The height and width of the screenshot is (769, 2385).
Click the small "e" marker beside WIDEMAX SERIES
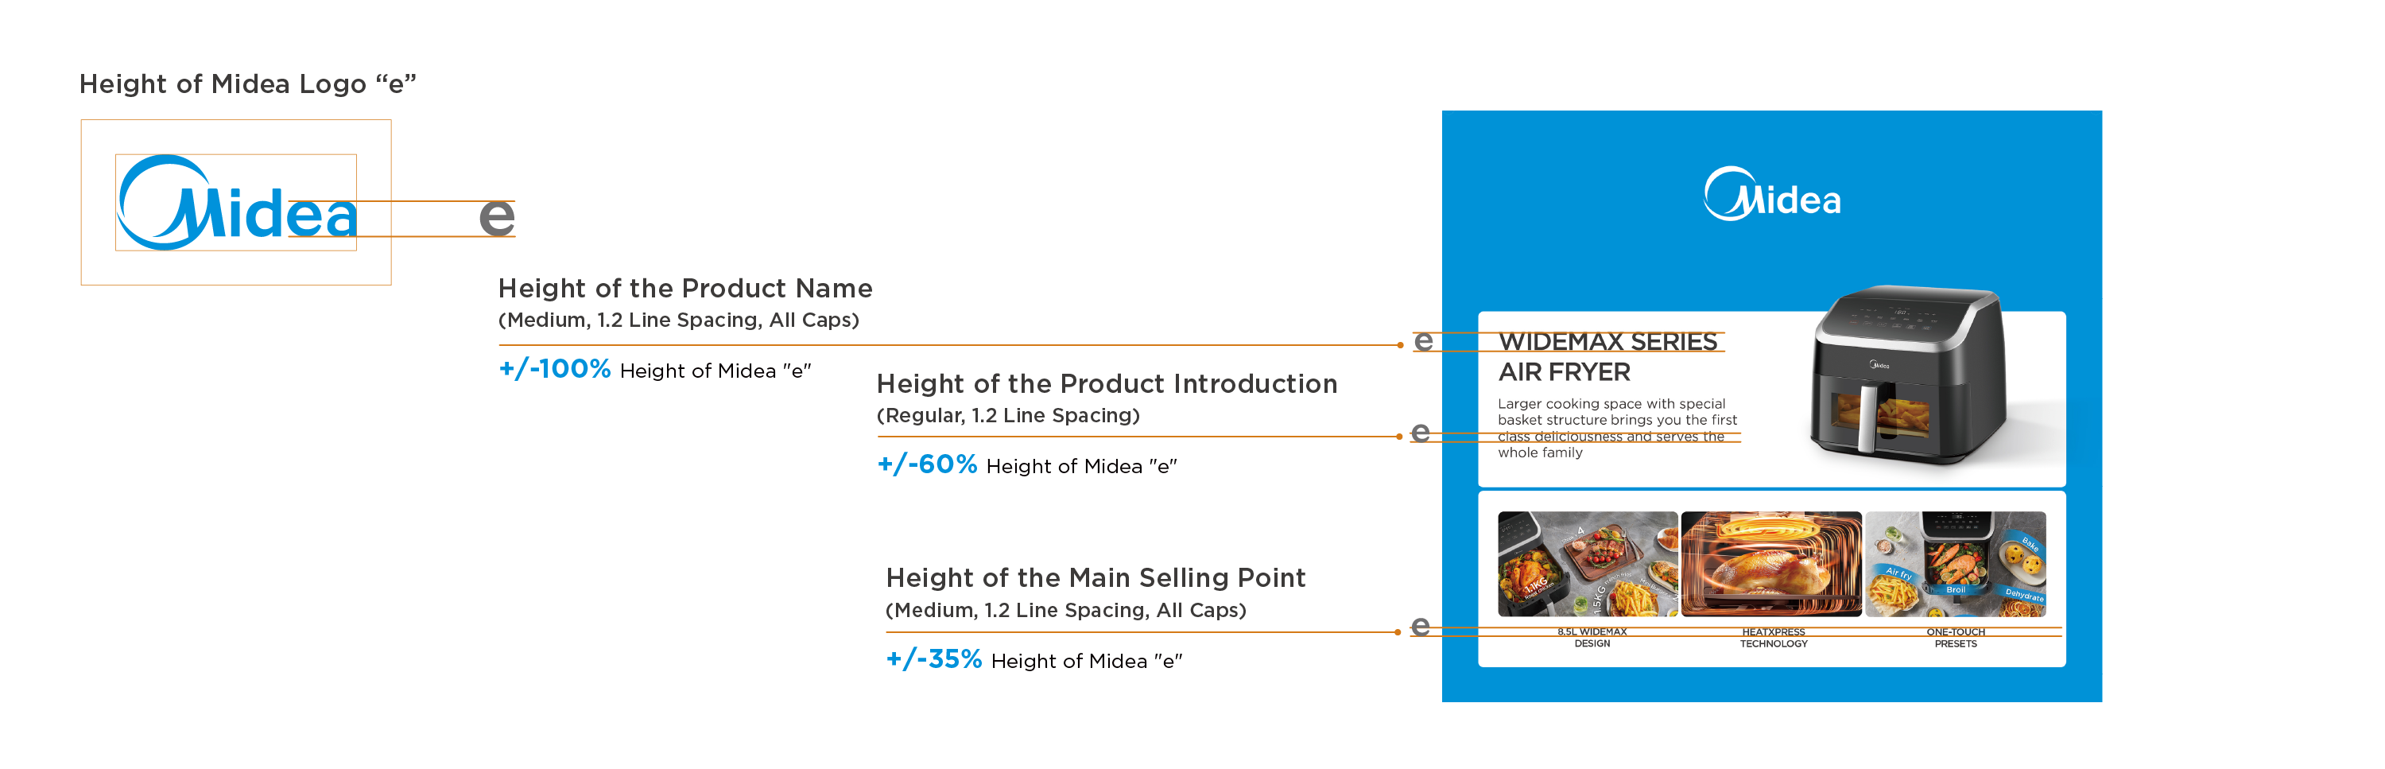[1423, 342]
